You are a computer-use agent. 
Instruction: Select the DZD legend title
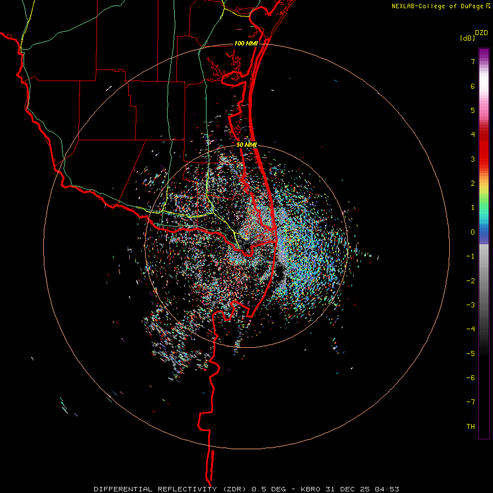(481, 33)
